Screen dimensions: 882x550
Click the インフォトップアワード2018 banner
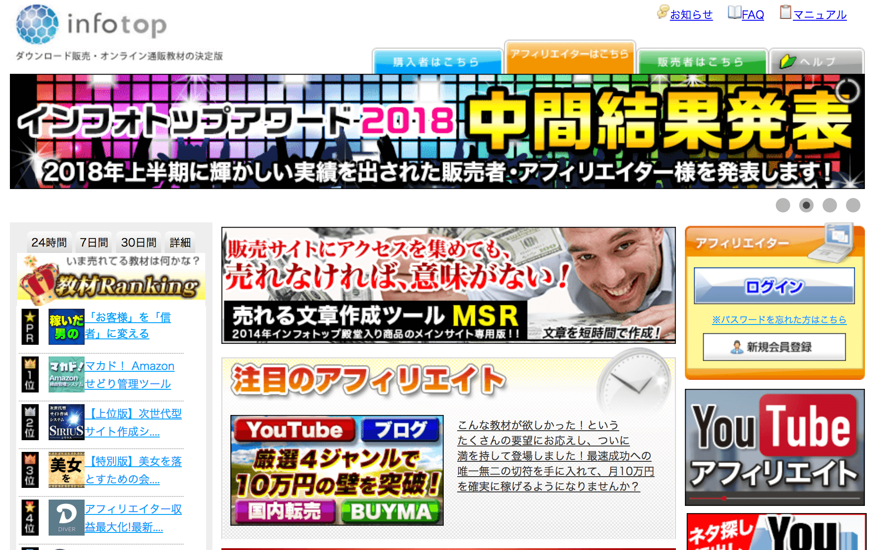click(x=437, y=131)
